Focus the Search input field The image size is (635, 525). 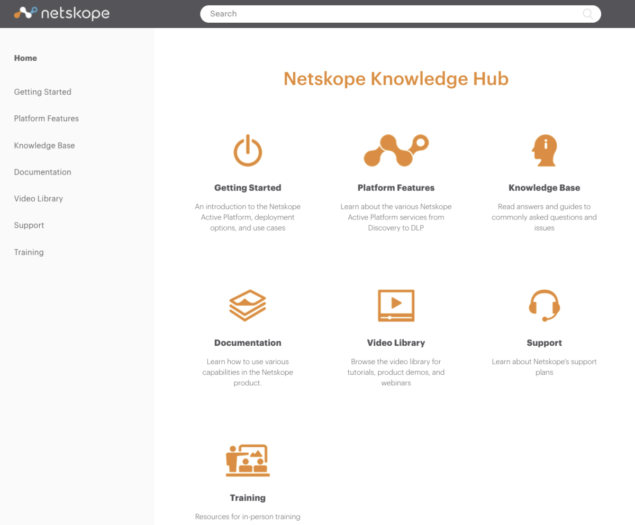392,14
